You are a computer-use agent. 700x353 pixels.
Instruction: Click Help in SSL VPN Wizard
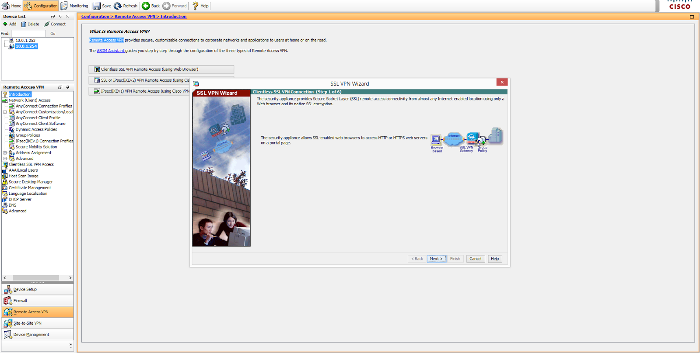[495, 259]
